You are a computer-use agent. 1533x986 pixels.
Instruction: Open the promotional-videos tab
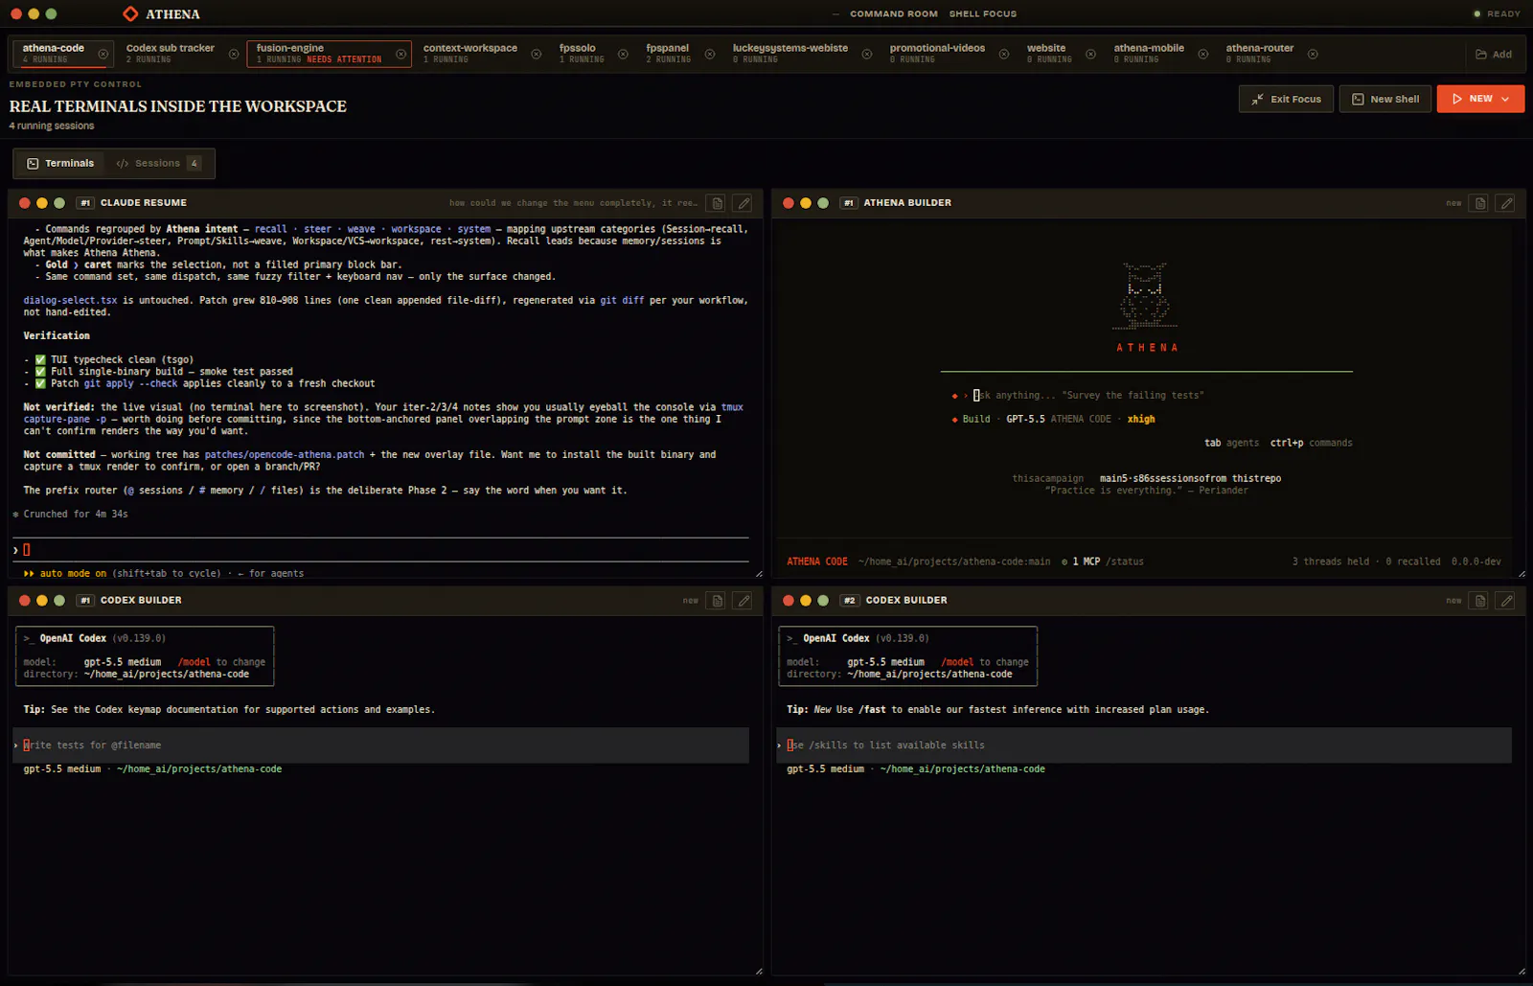coord(937,53)
